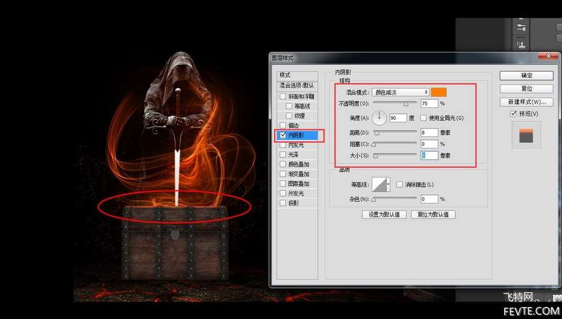Enable anti-aliased (消除锯齿) checkbox

click(x=399, y=185)
